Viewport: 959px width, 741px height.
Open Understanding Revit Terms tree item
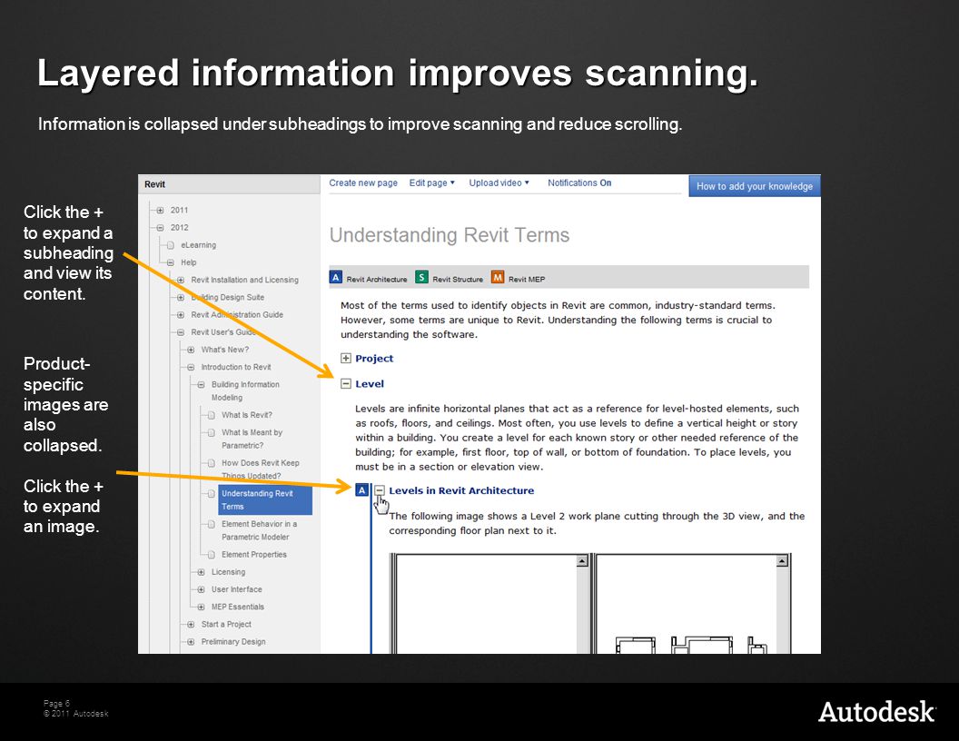[265, 500]
